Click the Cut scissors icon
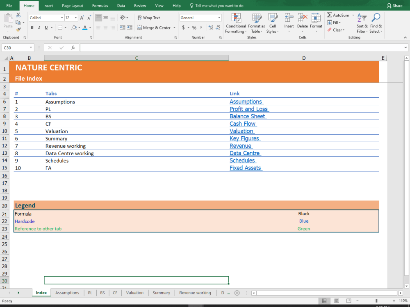The width and height of the screenshot is (410, 307). (18, 15)
